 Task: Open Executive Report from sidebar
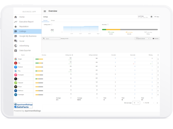click(26, 22)
